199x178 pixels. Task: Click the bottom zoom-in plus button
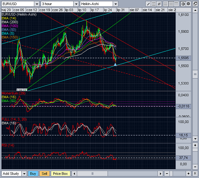tap(188, 174)
